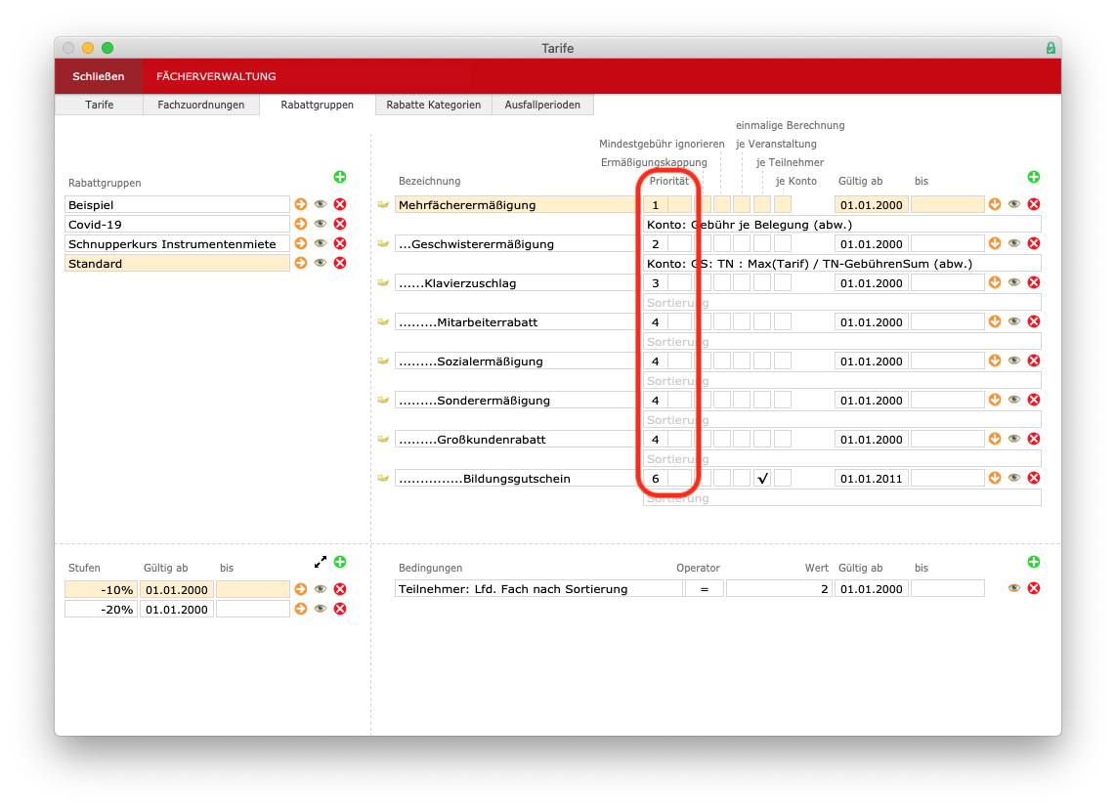
Task: Delete the -20% Stufe
Action: point(340,609)
